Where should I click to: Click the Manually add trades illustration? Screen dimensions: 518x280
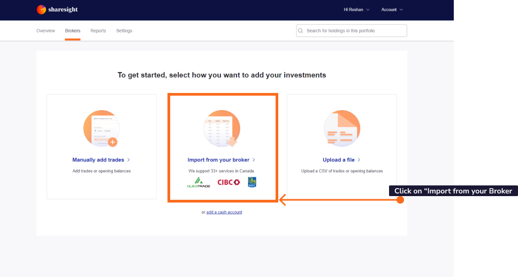(x=102, y=128)
